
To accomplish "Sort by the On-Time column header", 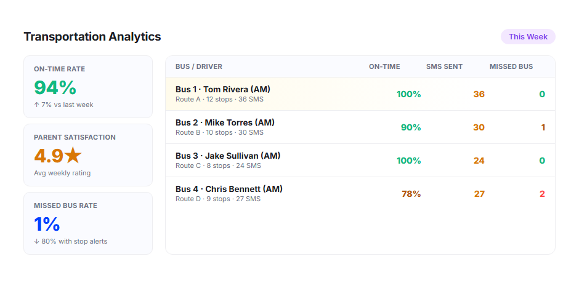I will tap(384, 67).
